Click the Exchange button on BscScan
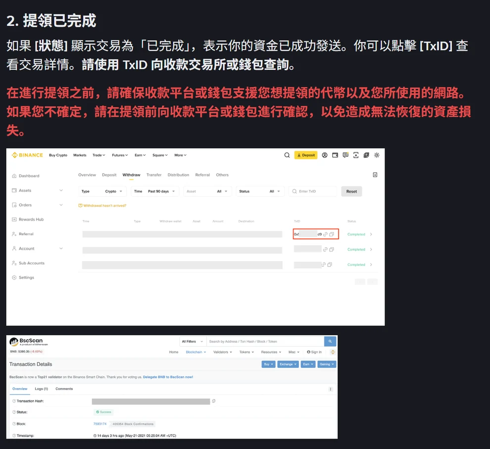This screenshot has width=490, height=449. (288, 364)
